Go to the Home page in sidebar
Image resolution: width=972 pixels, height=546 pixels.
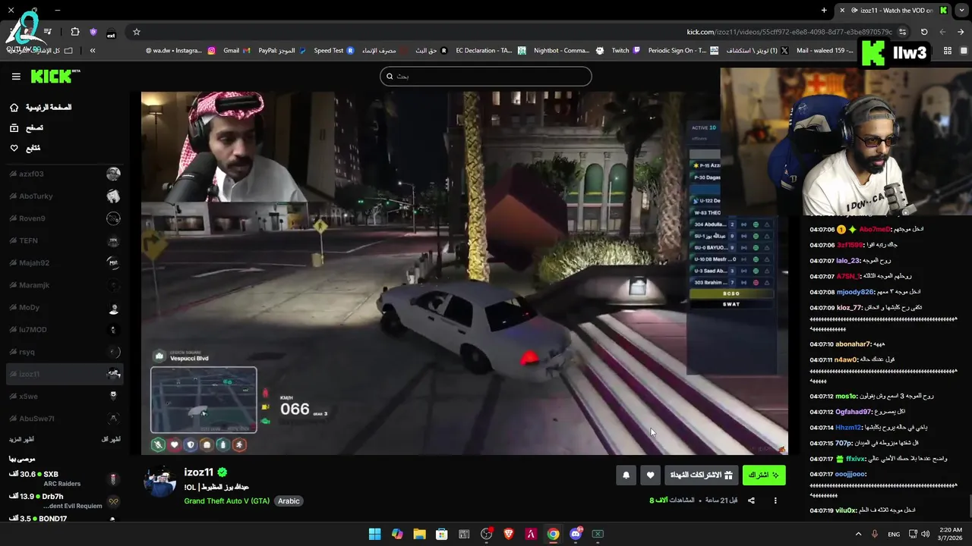pyautogui.click(x=41, y=108)
